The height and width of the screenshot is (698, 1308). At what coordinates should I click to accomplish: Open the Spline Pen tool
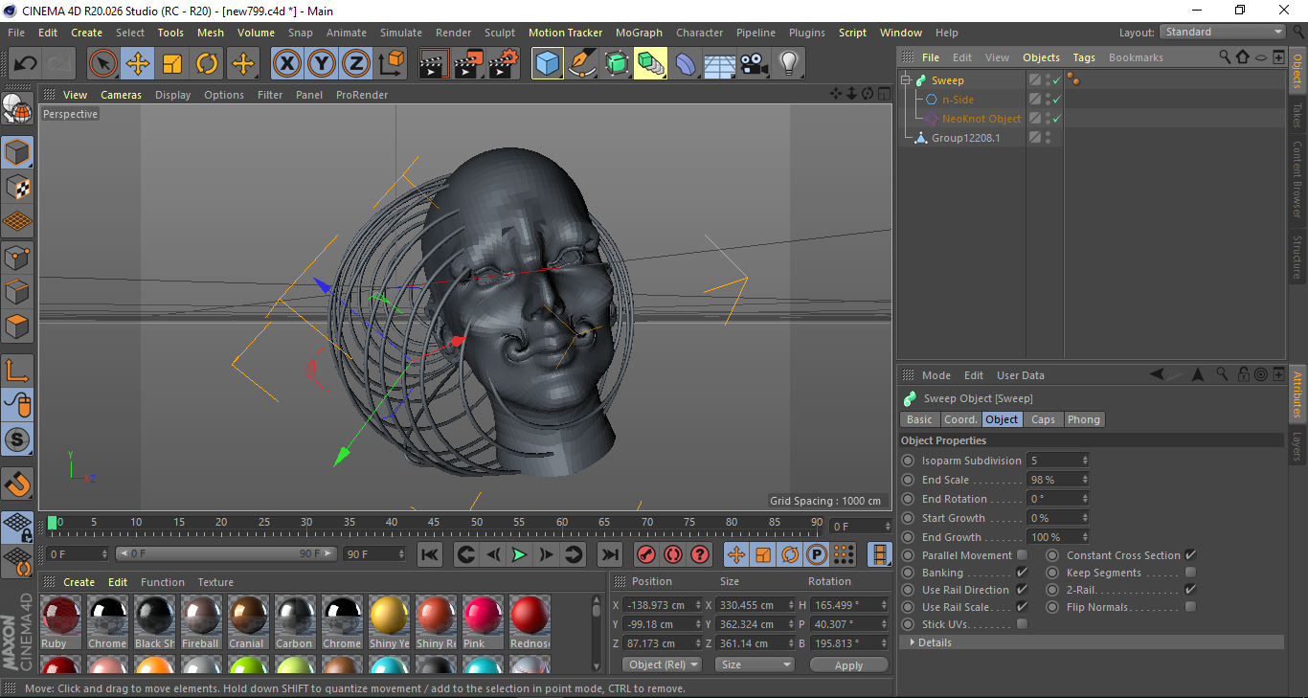click(x=582, y=64)
